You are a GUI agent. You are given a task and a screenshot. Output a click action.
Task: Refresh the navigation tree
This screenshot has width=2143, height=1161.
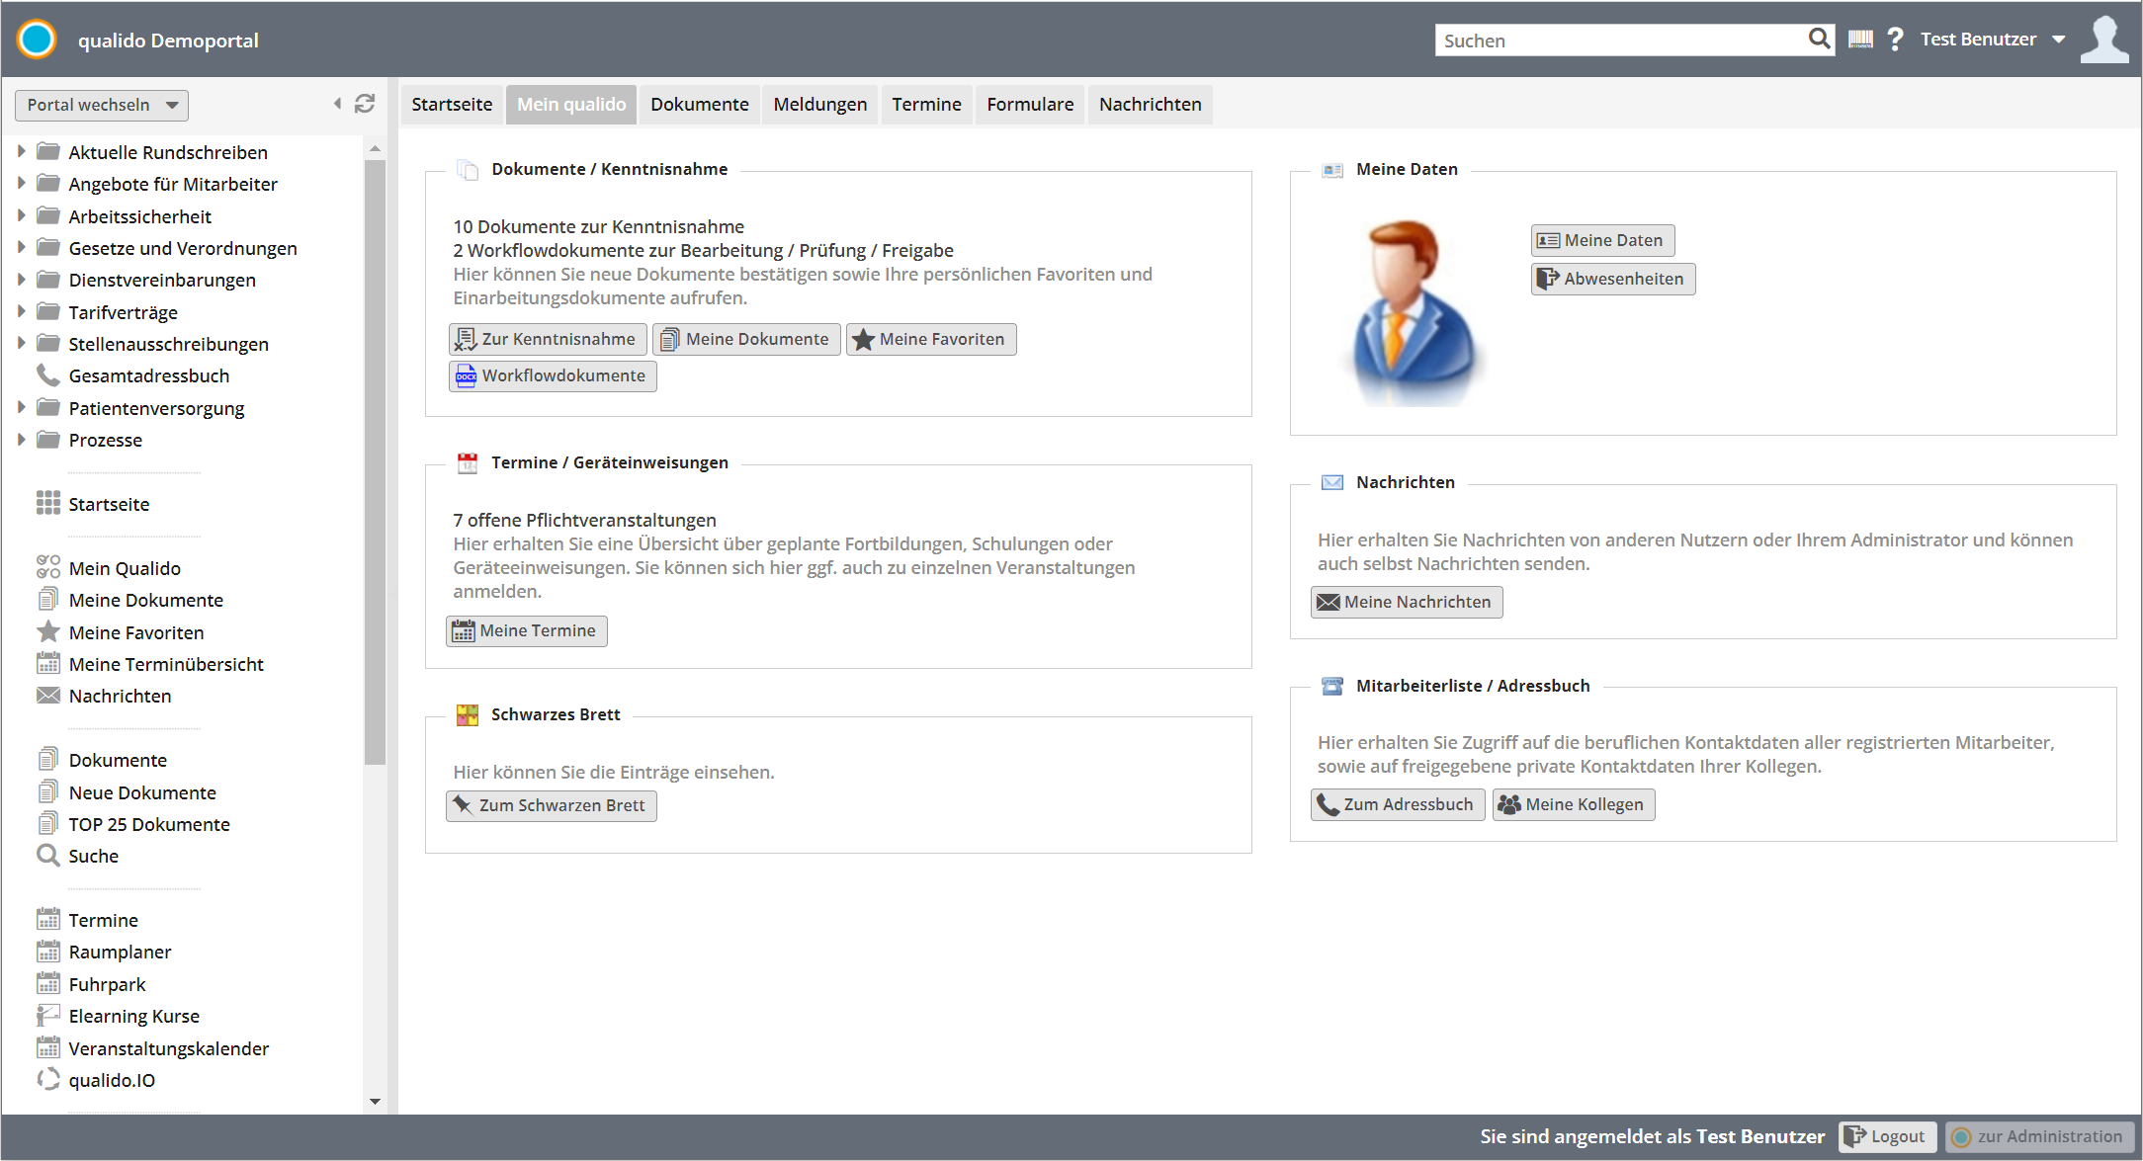[x=365, y=104]
